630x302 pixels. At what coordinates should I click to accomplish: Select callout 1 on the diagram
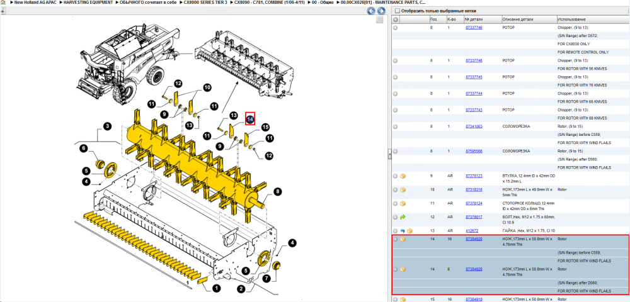pos(215,288)
